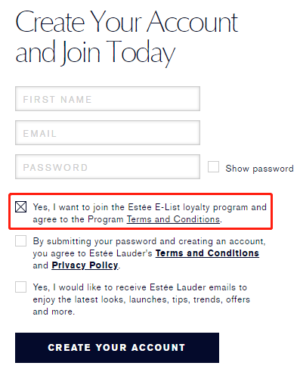This screenshot has width=300, height=372.
Task: Focus the Email text field
Action: (107, 133)
